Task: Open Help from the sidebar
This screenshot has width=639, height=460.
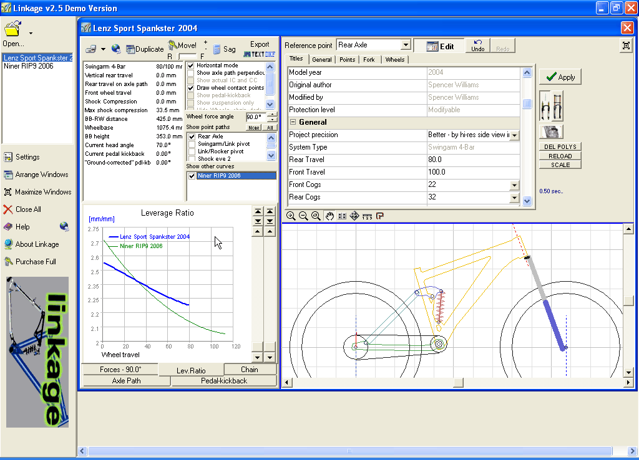Action: tap(17, 227)
